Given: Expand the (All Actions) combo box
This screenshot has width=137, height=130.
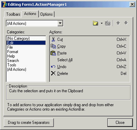Looking at the screenshot, I should pos(60,23).
